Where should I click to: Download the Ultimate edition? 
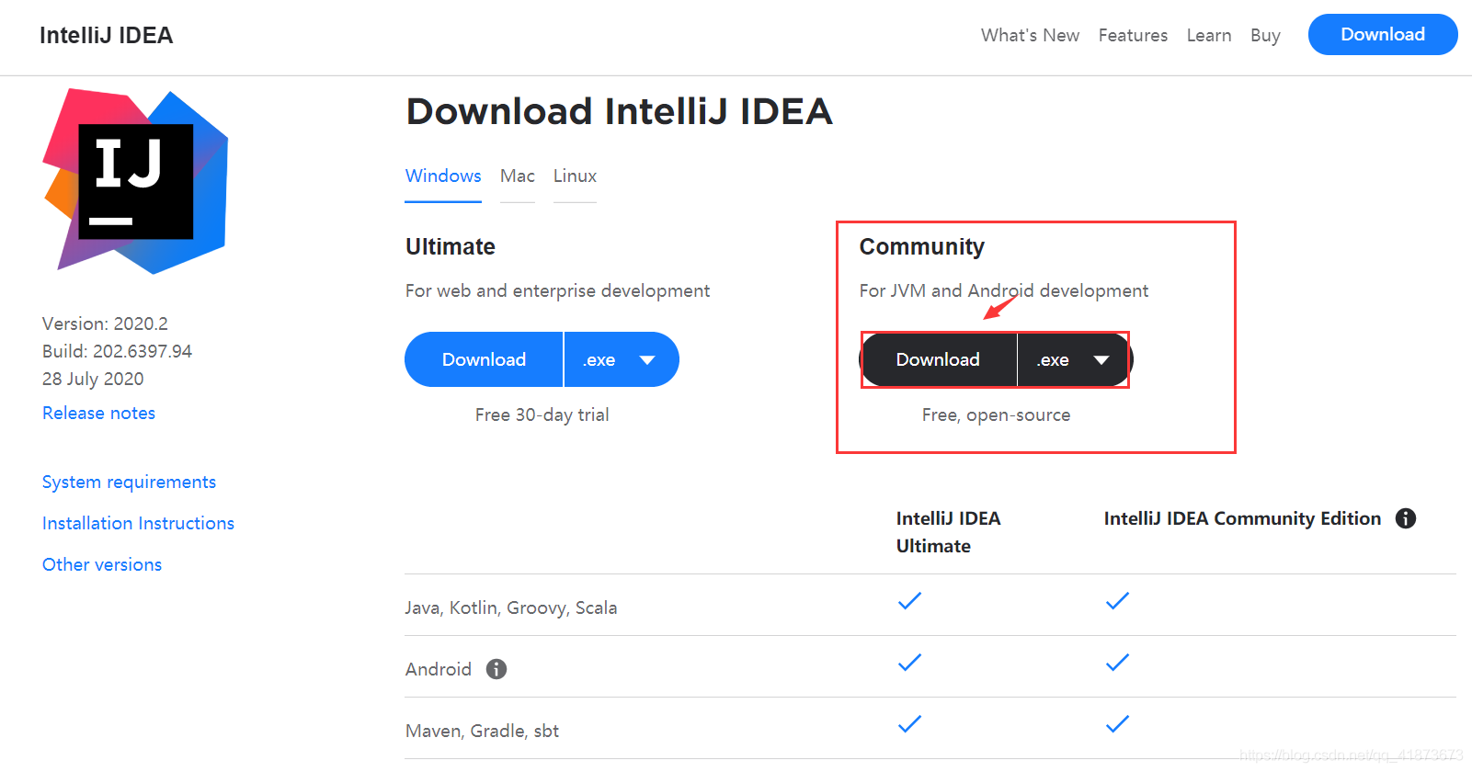[x=484, y=359]
